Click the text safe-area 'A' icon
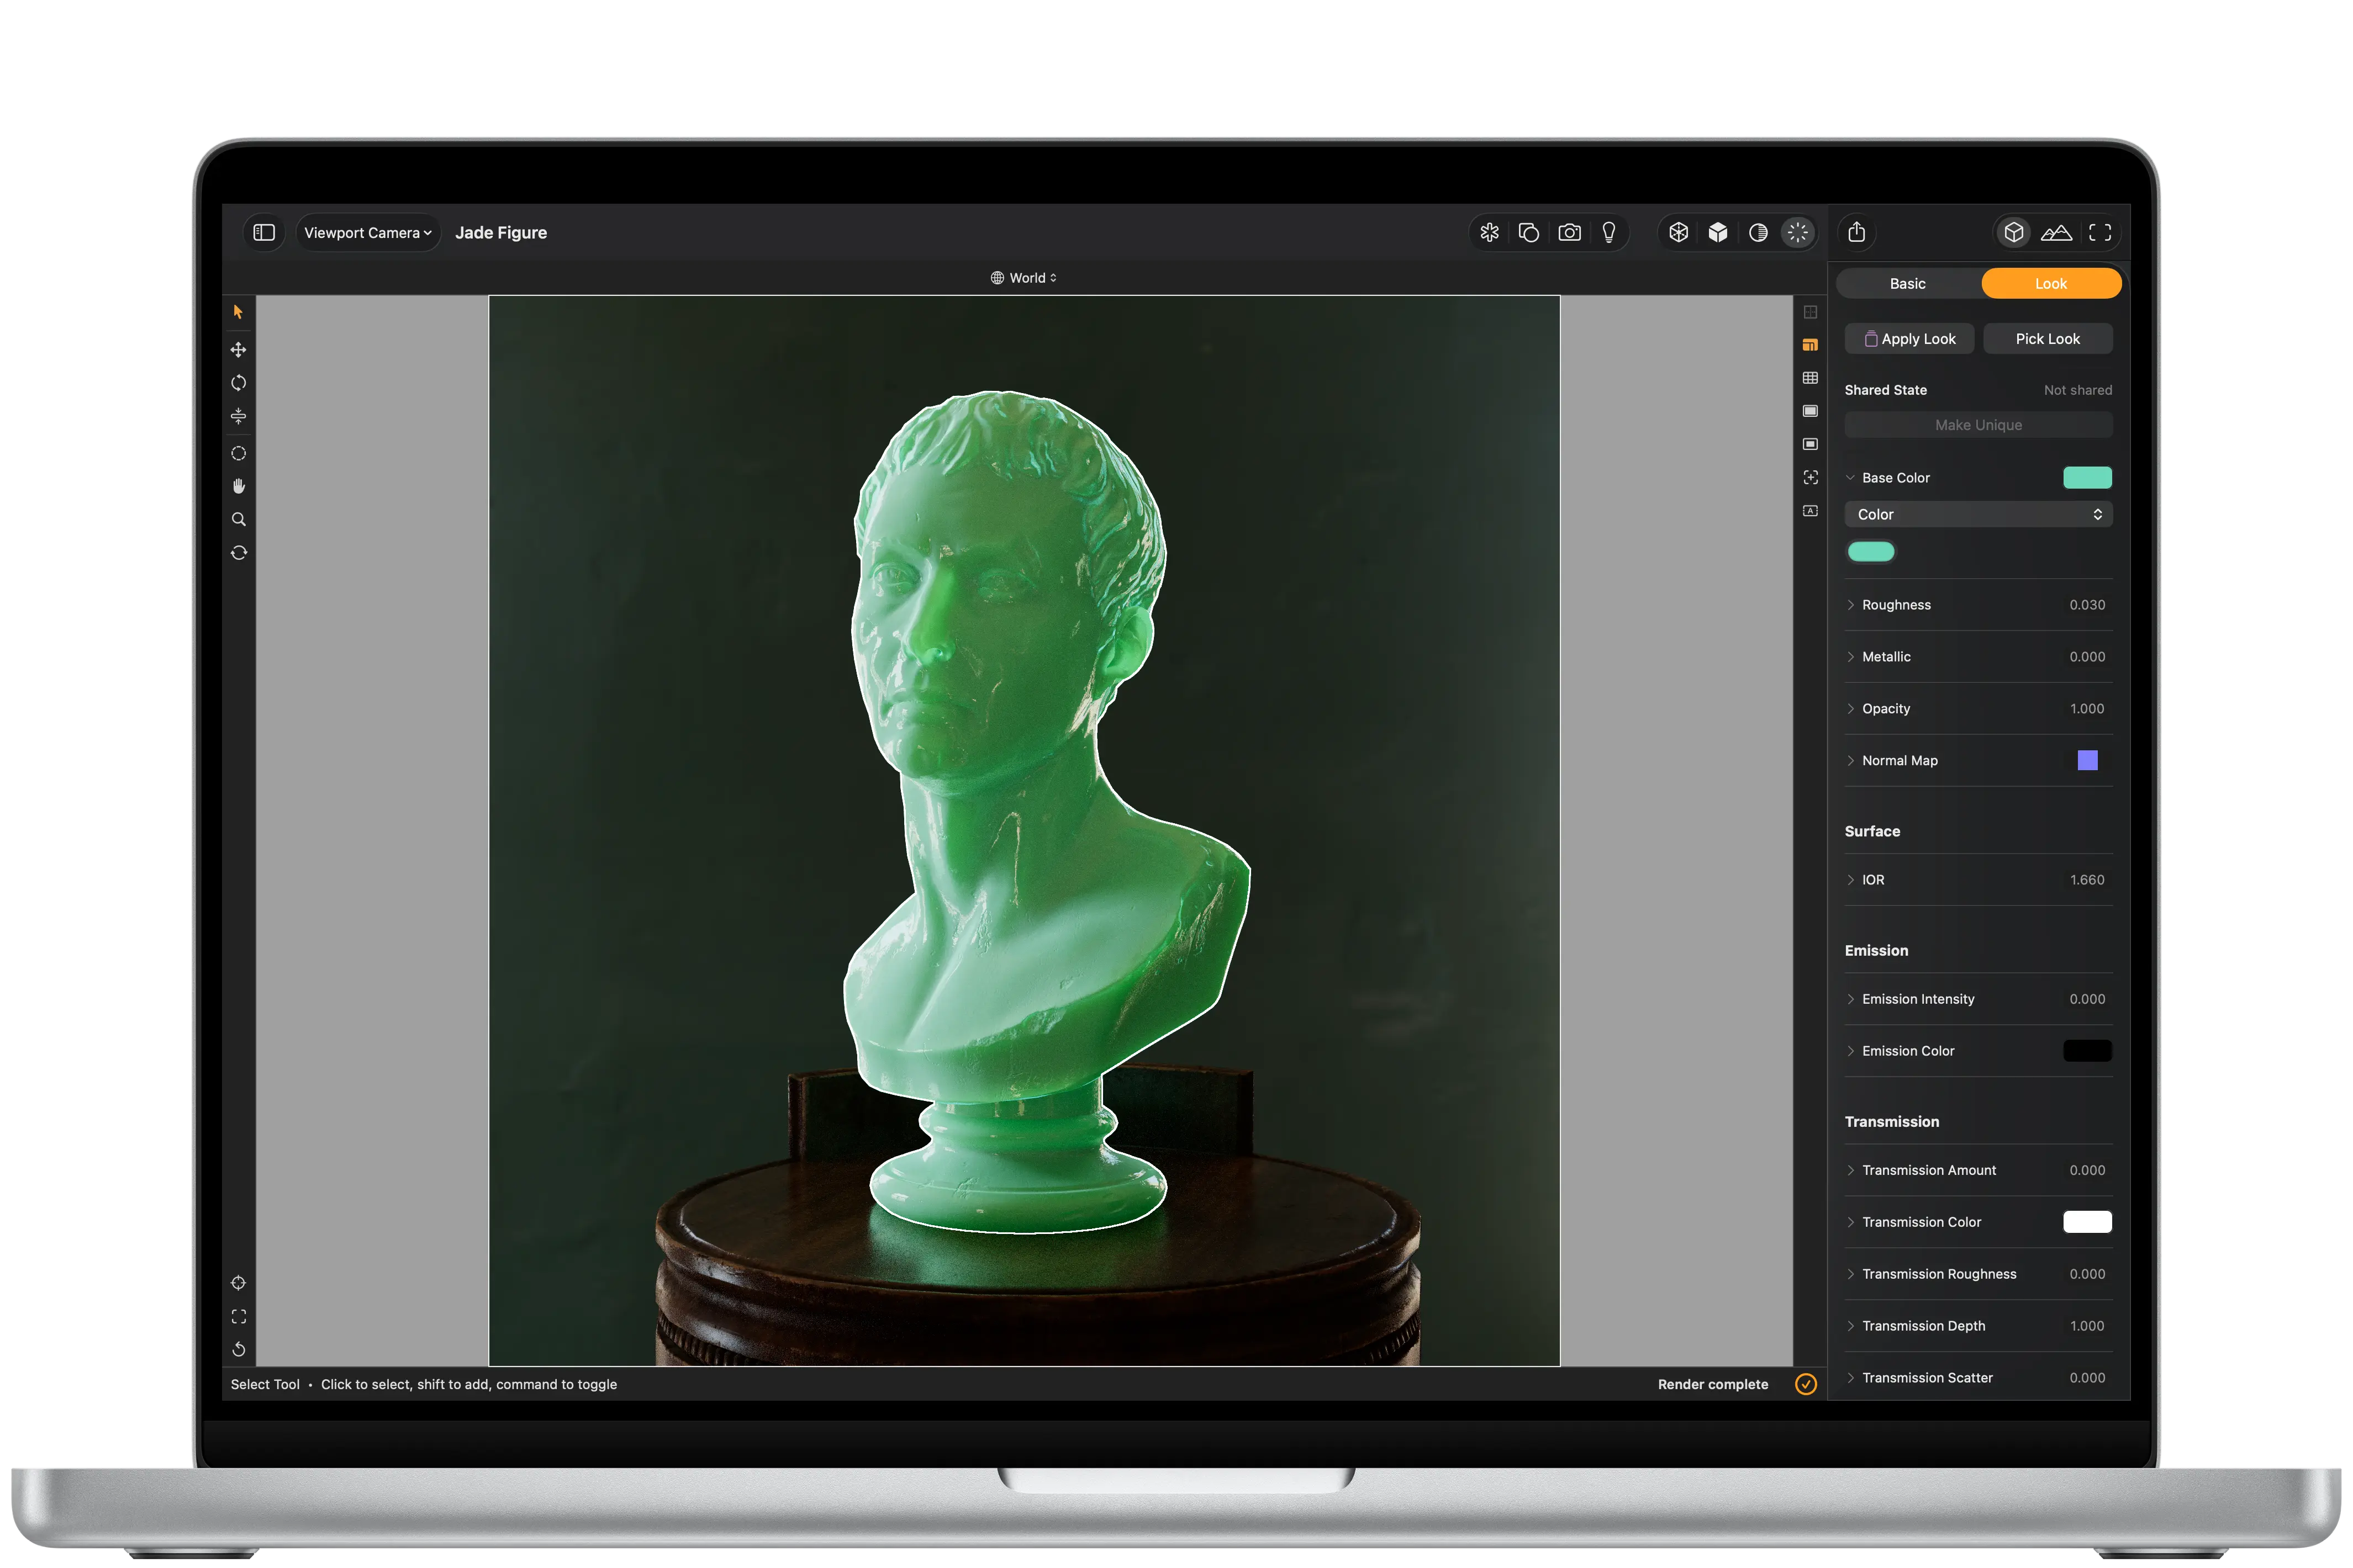 coord(1810,511)
